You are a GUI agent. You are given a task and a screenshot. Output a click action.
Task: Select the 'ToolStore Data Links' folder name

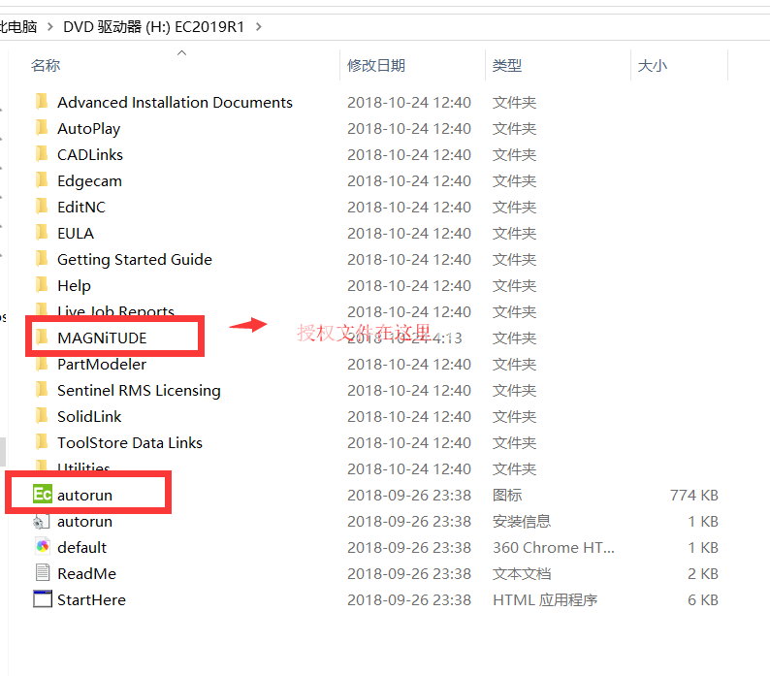pos(130,442)
